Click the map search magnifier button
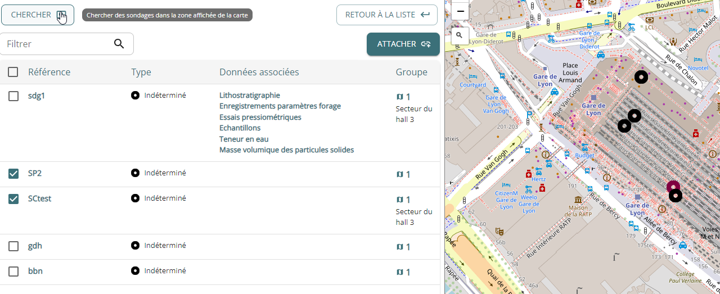 pos(460,35)
